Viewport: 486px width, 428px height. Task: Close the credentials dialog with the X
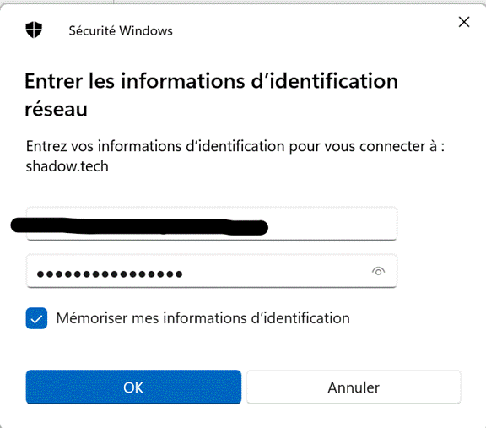click(464, 22)
